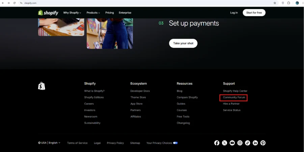Go forward with the browser forward arrow
This screenshot has width=304, height=152.
coord(8,3)
